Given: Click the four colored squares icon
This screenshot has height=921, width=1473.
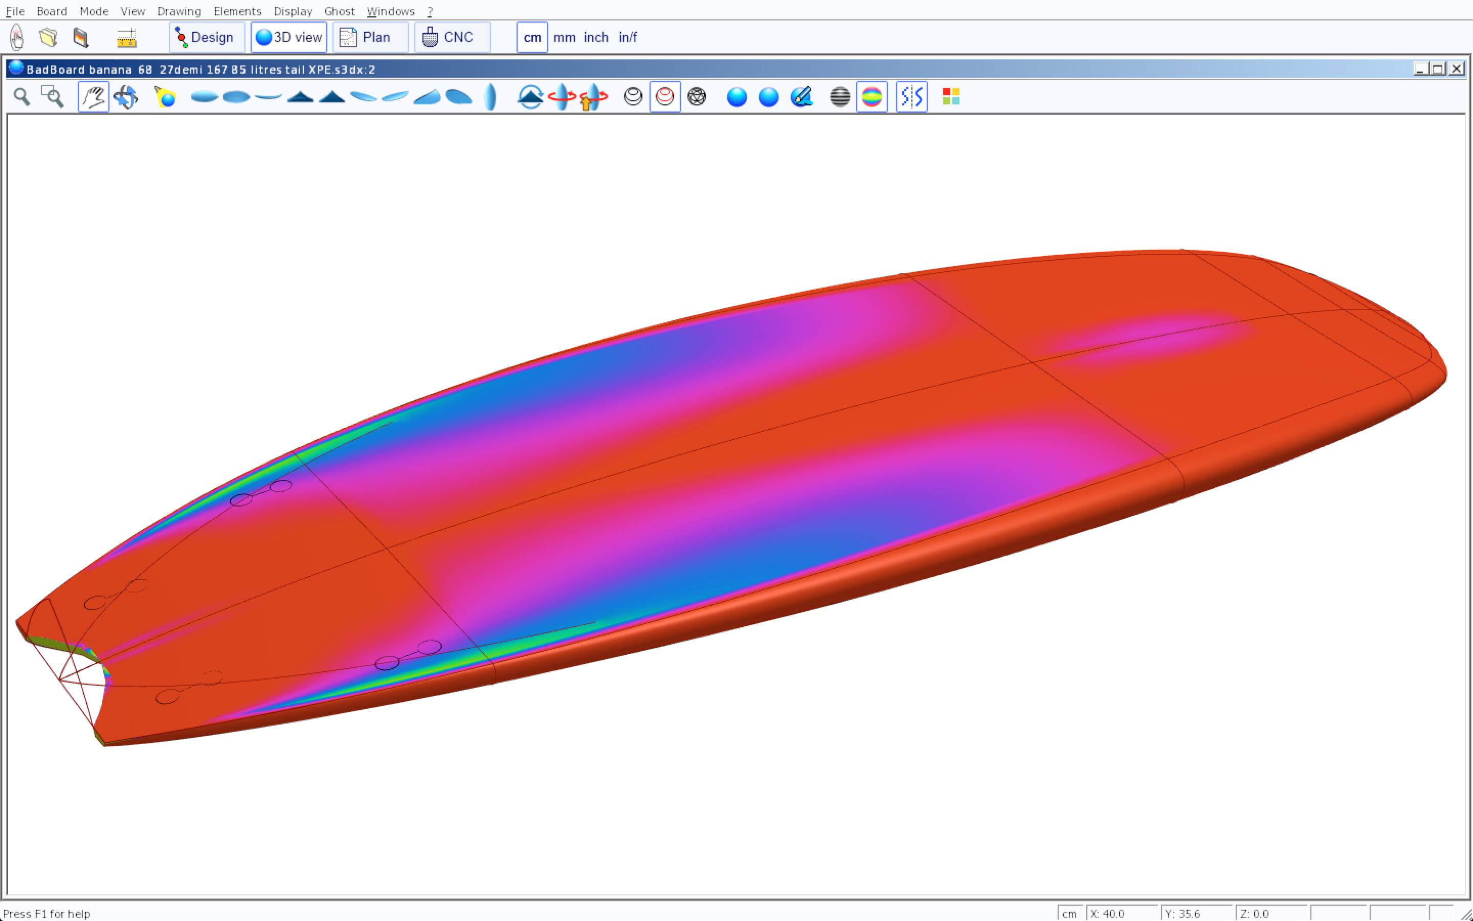Looking at the screenshot, I should (x=951, y=97).
